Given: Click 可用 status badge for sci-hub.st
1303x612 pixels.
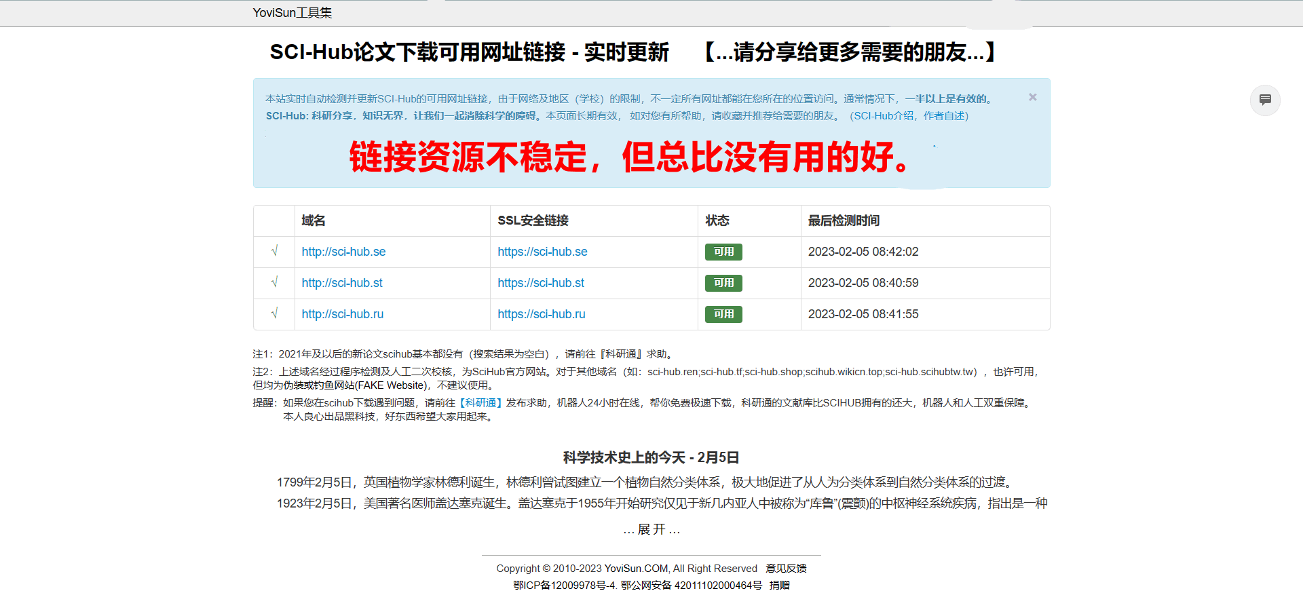Looking at the screenshot, I should (723, 283).
